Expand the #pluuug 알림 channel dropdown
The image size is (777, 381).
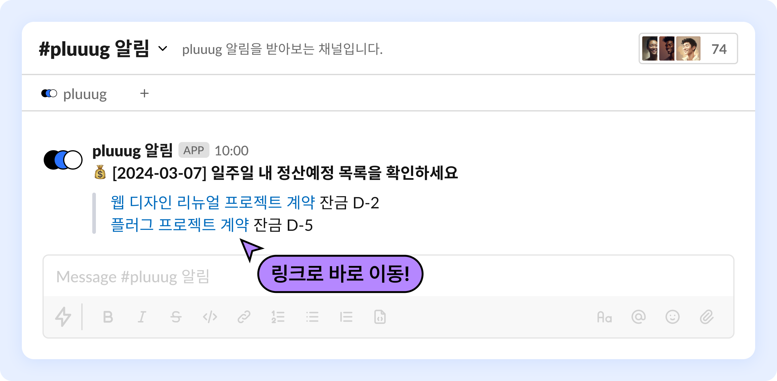point(163,48)
